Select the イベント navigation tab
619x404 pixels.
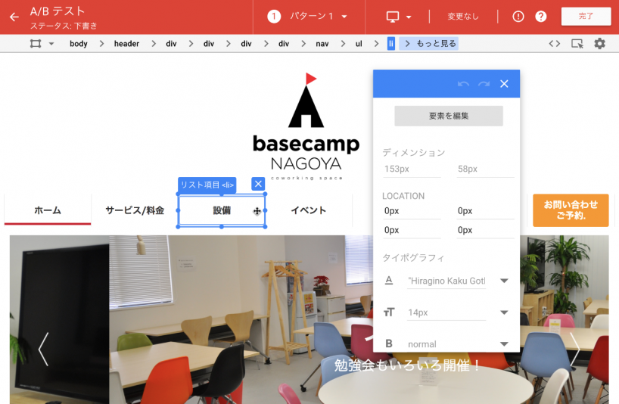point(309,210)
